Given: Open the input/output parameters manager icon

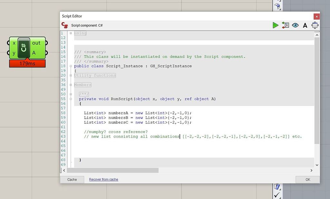Looking at the screenshot, I should click(286, 25).
